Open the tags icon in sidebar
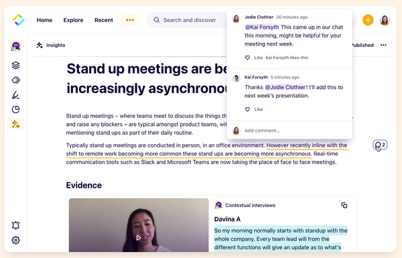Image resolution: width=402 pixels, height=258 pixels. (x=15, y=80)
